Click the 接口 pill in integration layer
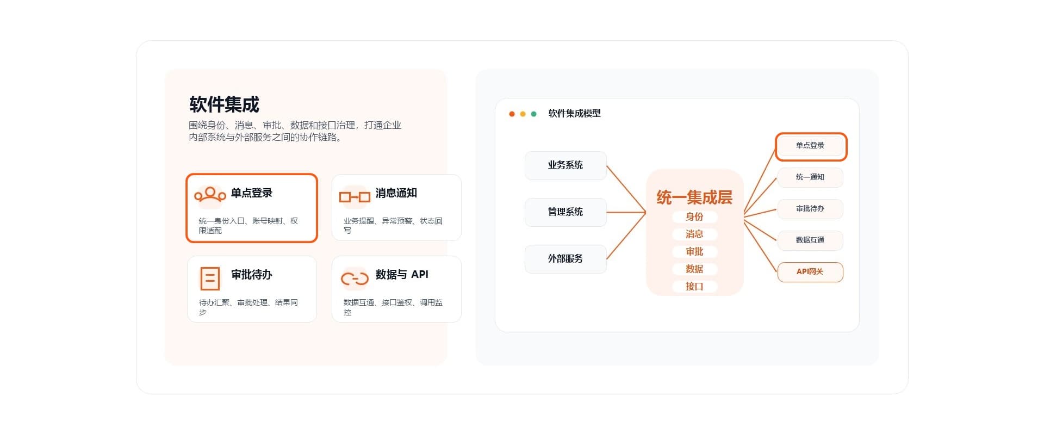 694,287
